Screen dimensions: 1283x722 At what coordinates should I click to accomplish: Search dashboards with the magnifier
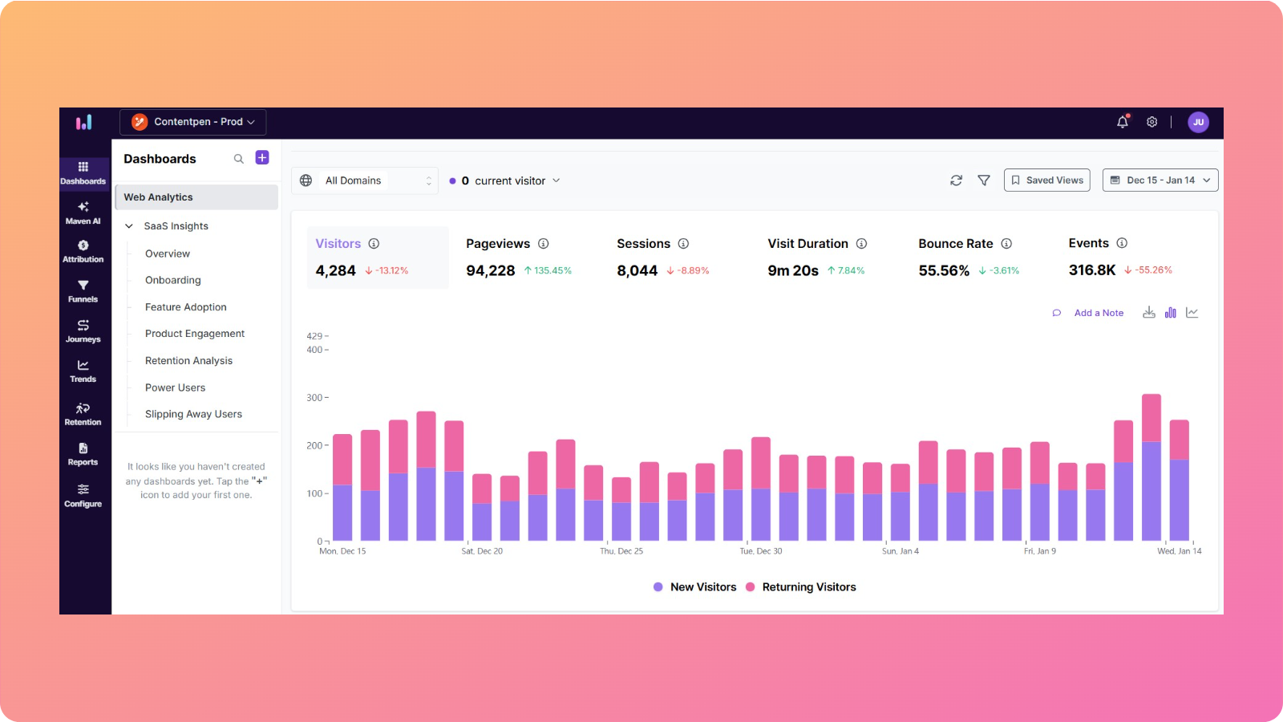(x=238, y=159)
